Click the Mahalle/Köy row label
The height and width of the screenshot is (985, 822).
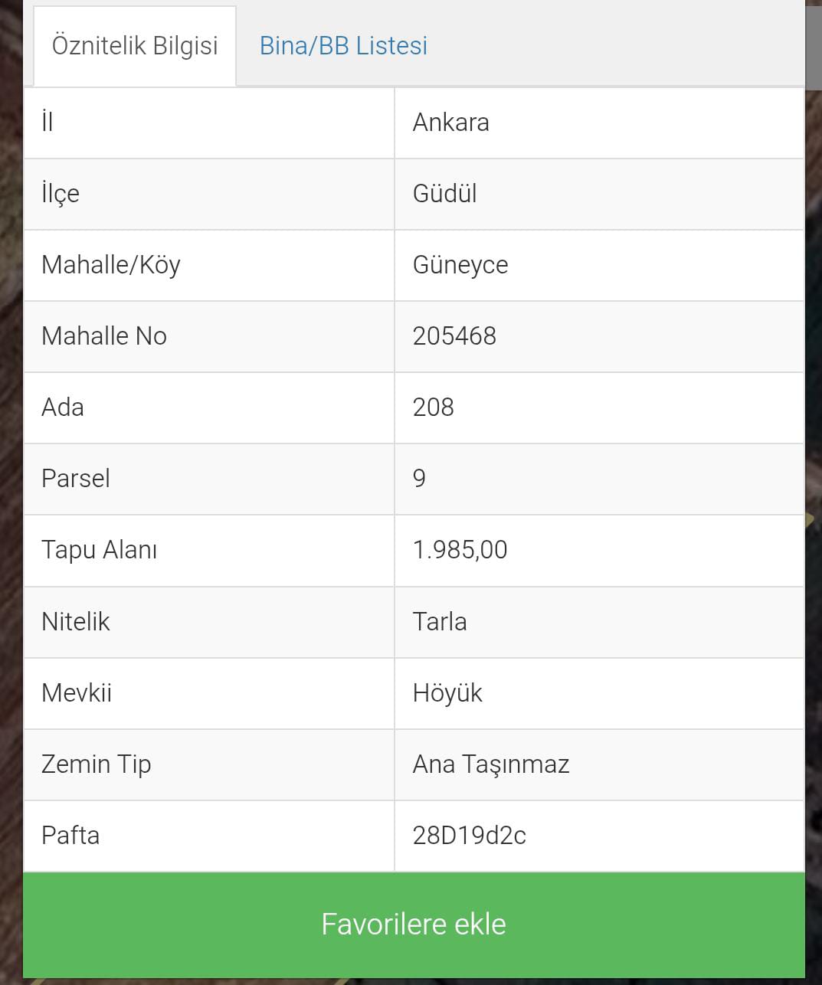pyautogui.click(x=209, y=265)
